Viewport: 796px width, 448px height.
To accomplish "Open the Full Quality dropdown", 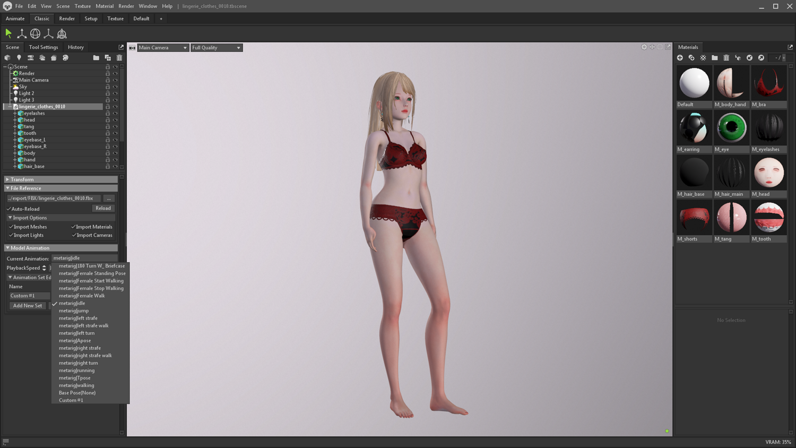I will coord(217,48).
